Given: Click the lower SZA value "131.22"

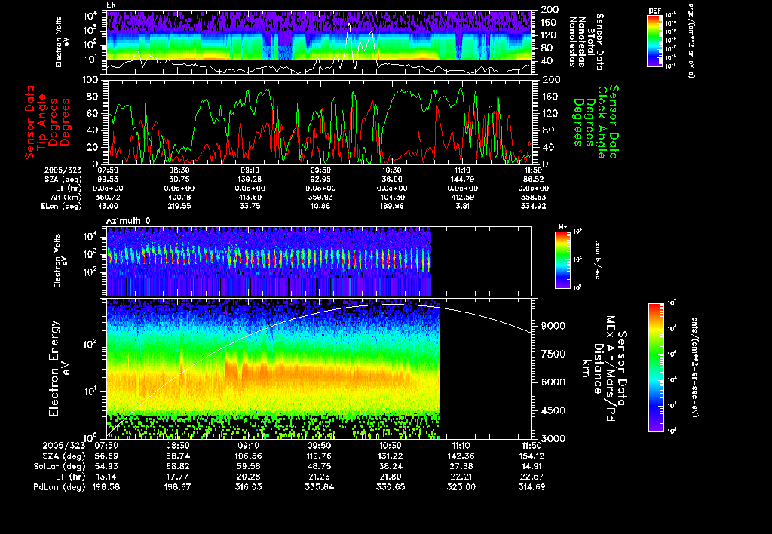Looking at the screenshot, I should tap(391, 456).
